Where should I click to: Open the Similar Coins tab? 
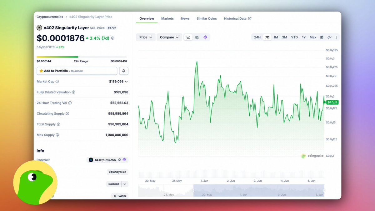pyautogui.click(x=207, y=18)
